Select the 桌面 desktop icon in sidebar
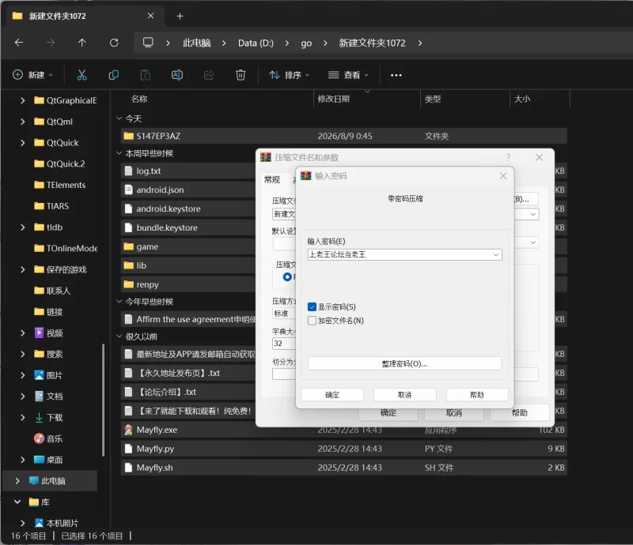The width and height of the screenshot is (633, 545). 39,460
